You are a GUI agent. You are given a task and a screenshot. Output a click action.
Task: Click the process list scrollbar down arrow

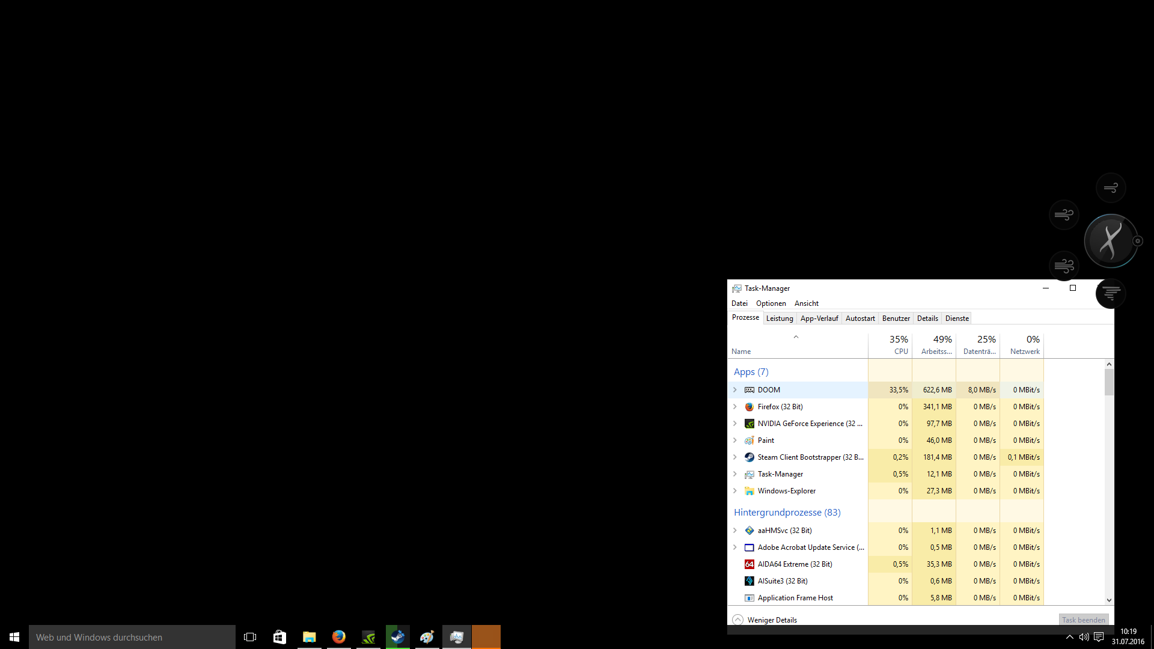point(1109,600)
